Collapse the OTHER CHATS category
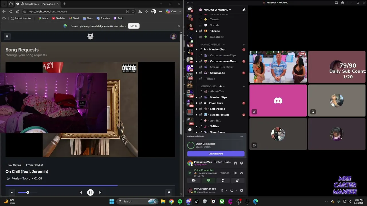 212,86
